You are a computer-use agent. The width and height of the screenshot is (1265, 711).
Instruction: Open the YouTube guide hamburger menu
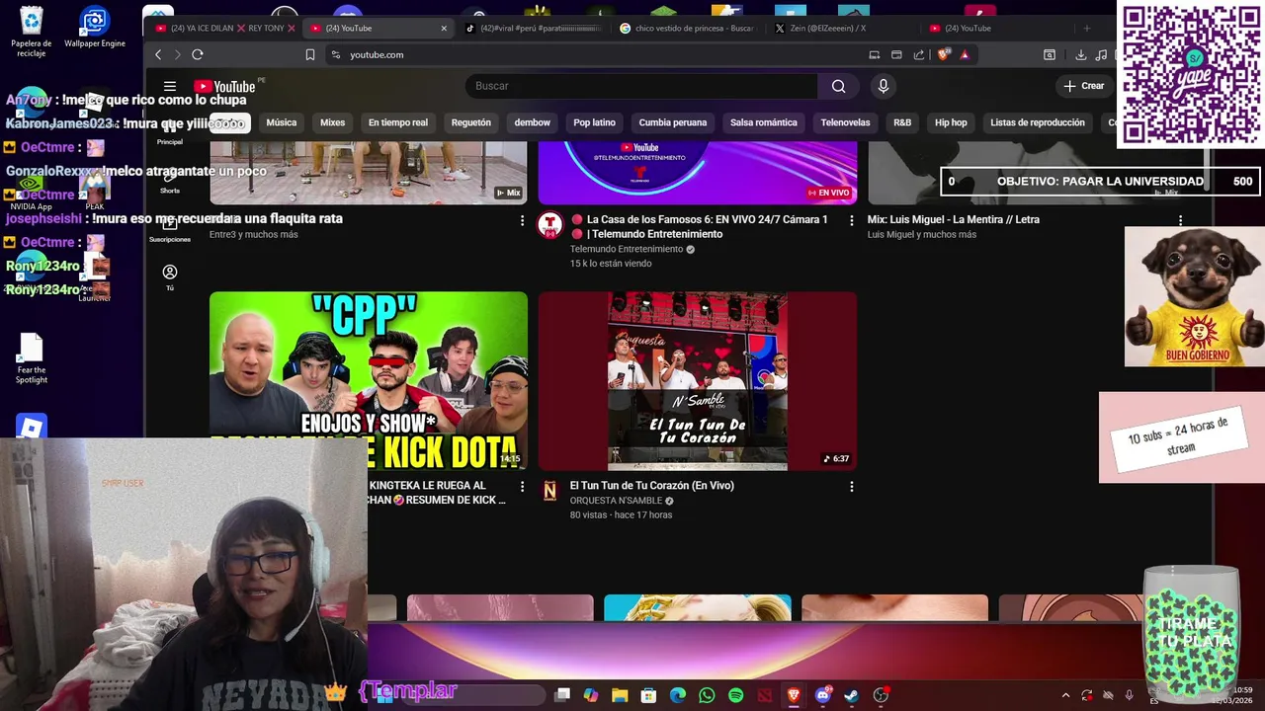[x=170, y=87]
